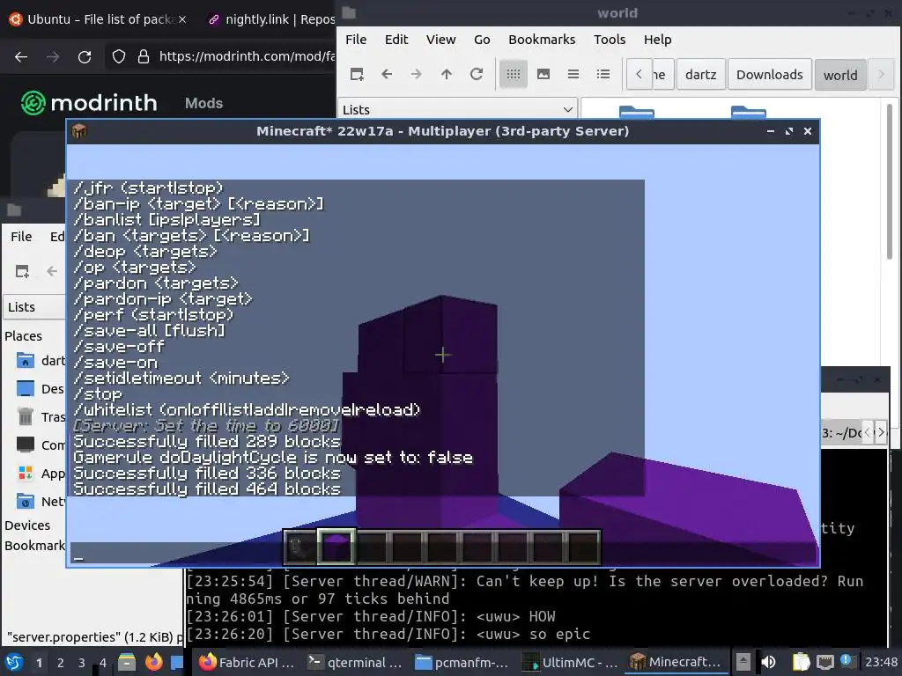This screenshot has height=676, width=902.
Task: Open File menu in left file manager
Action: (x=21, y=236)
